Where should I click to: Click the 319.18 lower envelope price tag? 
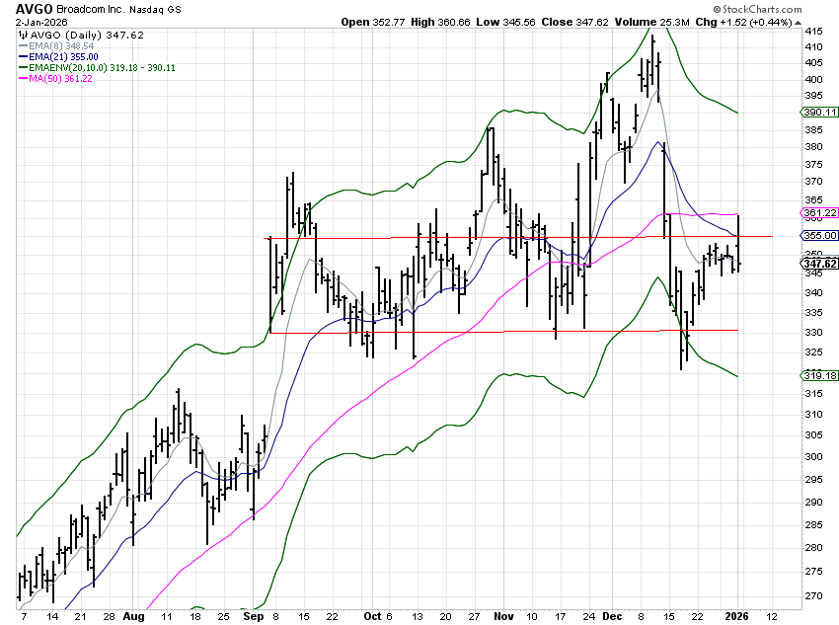(x=819, y=375)
